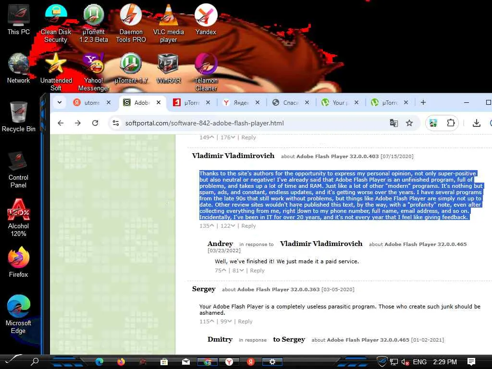Screen dimensions: 492x369
Task: Reply link next to 149 and 176 votes
Action: click(248, 137)
